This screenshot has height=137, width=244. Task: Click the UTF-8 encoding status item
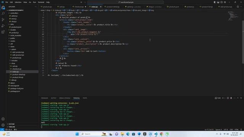[226, 129]
